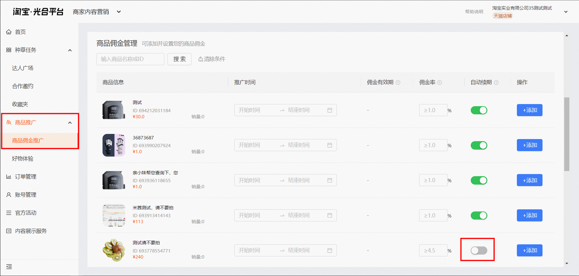
Task: Open the calendar icon in the 米茜测试 row
Action: coord(330,215)
